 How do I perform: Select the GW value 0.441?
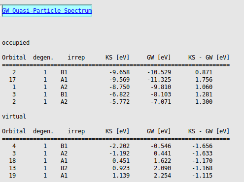162,153
